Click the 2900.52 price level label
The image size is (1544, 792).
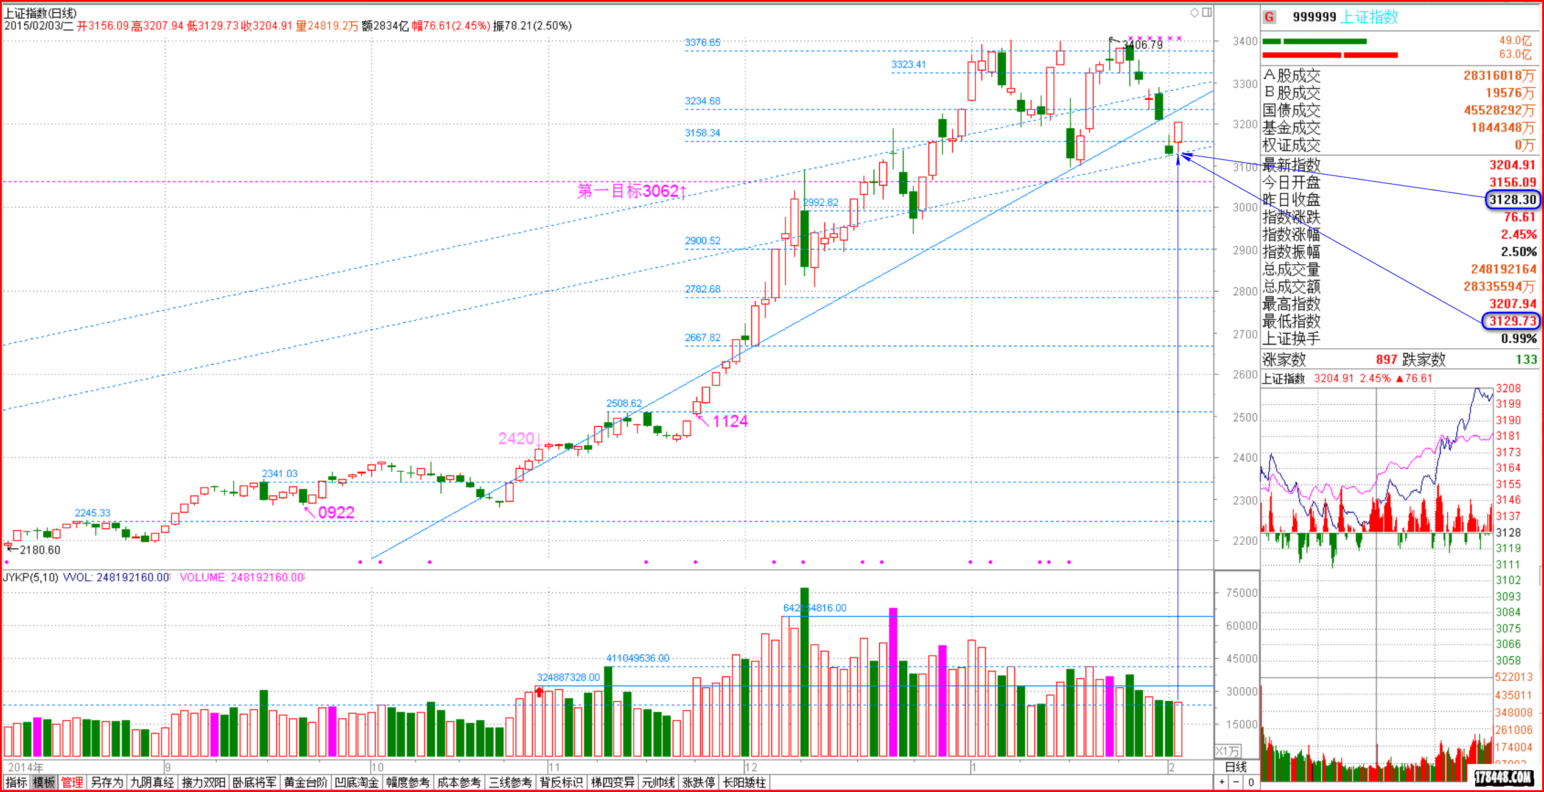(x=703, y=241)
